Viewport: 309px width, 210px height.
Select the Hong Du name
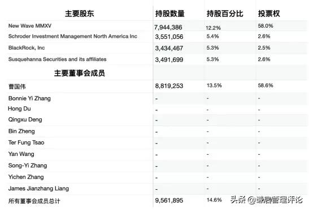(19, 109)
